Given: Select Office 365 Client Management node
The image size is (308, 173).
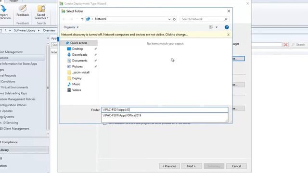Looking at the screenshot, I should 14,129.
